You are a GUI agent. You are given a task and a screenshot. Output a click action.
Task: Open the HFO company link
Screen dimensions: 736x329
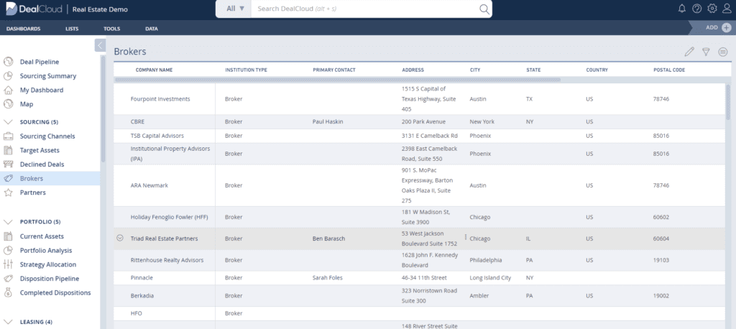[136, 313]
